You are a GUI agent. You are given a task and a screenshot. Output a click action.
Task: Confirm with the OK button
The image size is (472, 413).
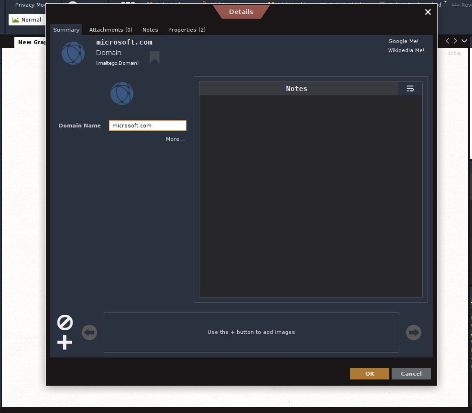point(369,374)
